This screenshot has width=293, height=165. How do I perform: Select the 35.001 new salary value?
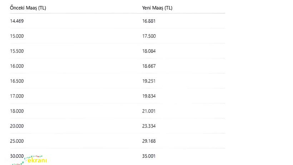149,156
